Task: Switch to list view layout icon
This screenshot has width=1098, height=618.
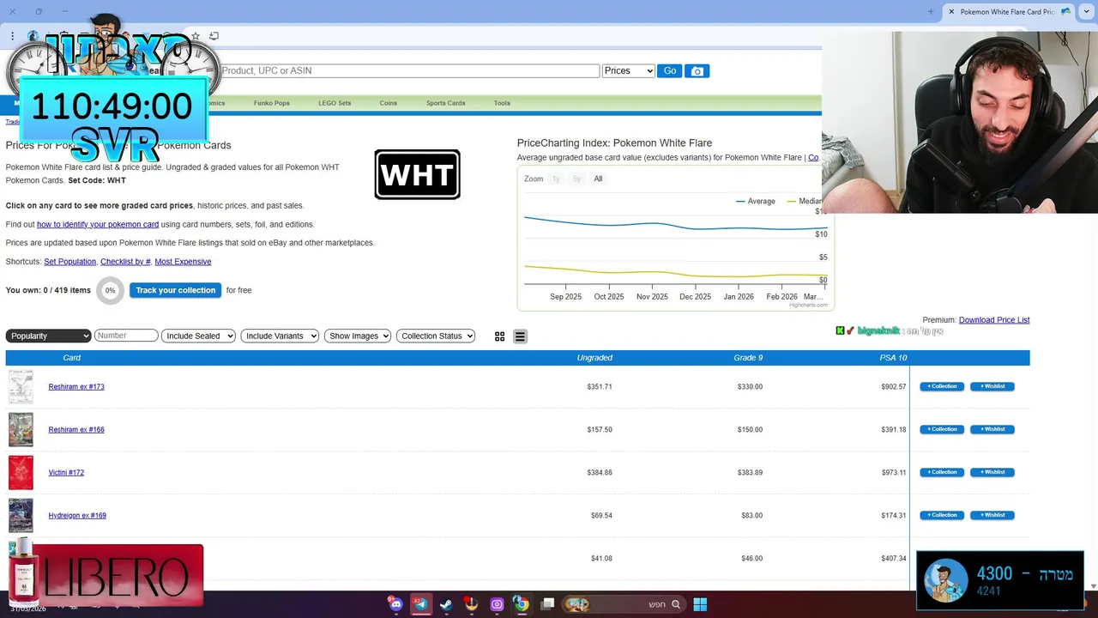Action: [520, 336]
